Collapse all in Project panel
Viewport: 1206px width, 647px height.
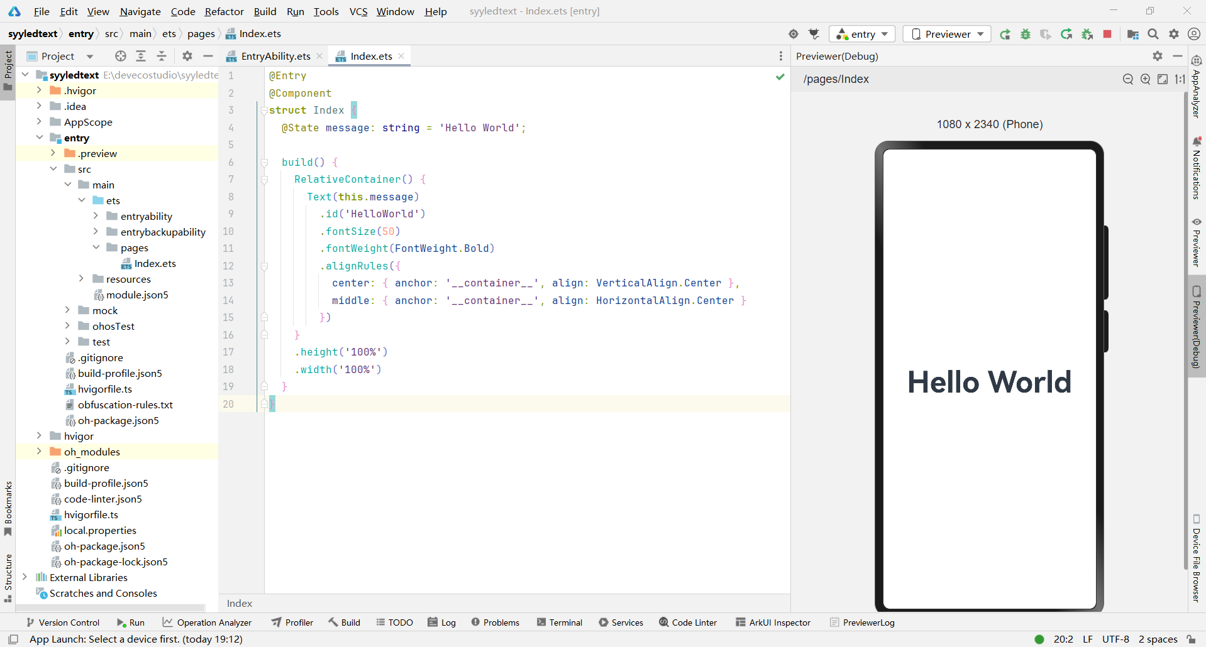tap(162, 56)
